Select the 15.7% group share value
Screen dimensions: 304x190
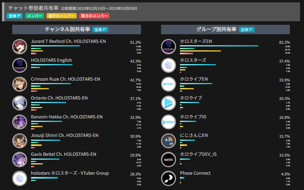click(284, 137)
